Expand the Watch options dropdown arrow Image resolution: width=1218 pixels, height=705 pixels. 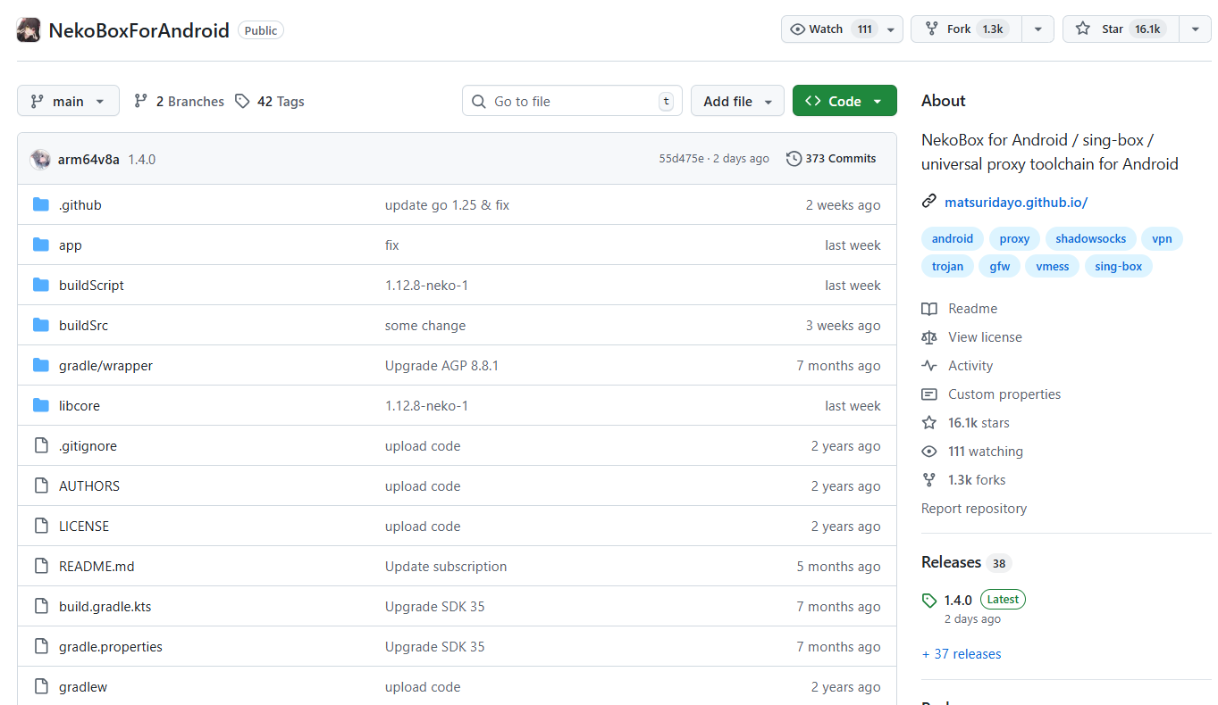(891, 29)
